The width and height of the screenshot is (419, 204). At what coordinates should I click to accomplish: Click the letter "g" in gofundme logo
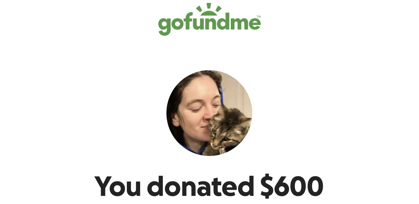click(165, 26)
